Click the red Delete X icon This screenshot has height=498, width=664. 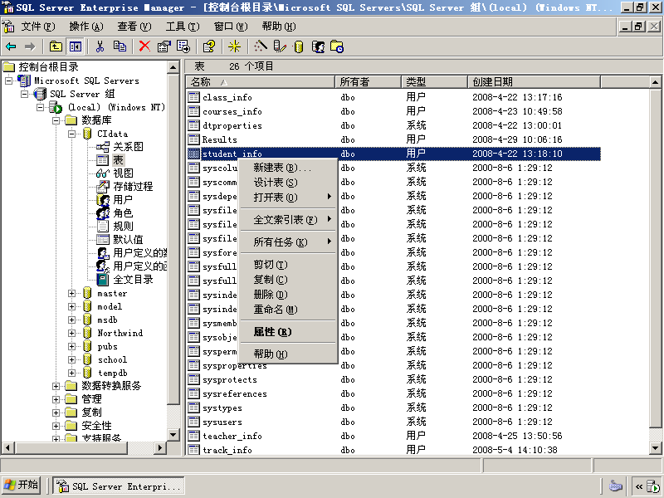(x=144, y=46)
